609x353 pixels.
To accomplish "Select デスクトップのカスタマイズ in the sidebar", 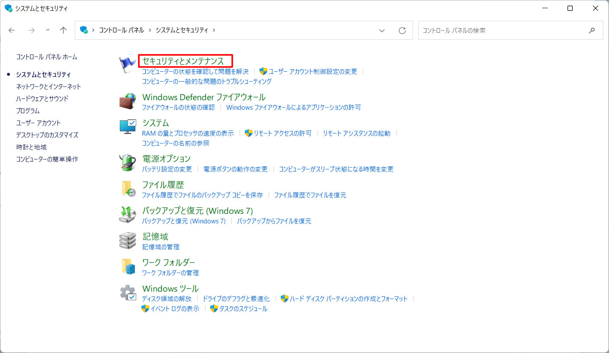I will click(x=47, y=135).
